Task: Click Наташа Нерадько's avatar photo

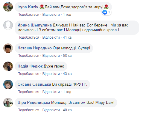Action: (x=8, y=48)
